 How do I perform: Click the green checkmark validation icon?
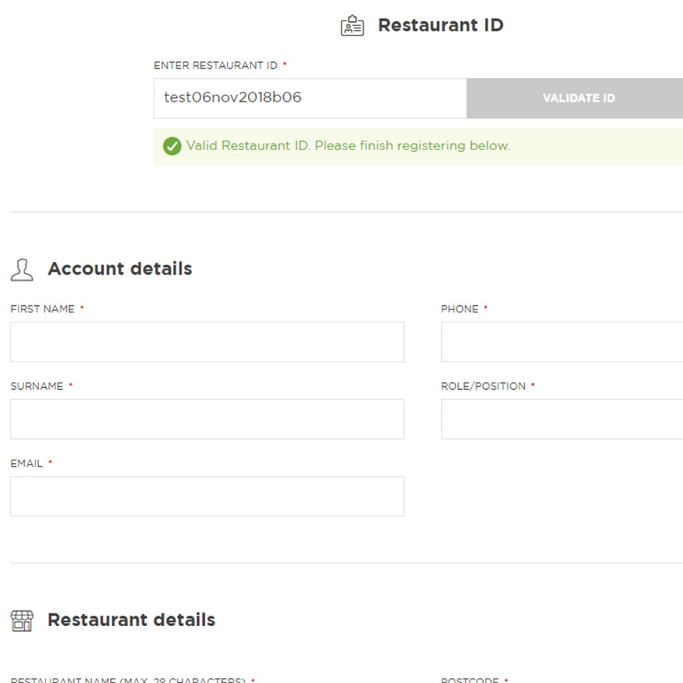pyautogui.click(x=172, y=146)
